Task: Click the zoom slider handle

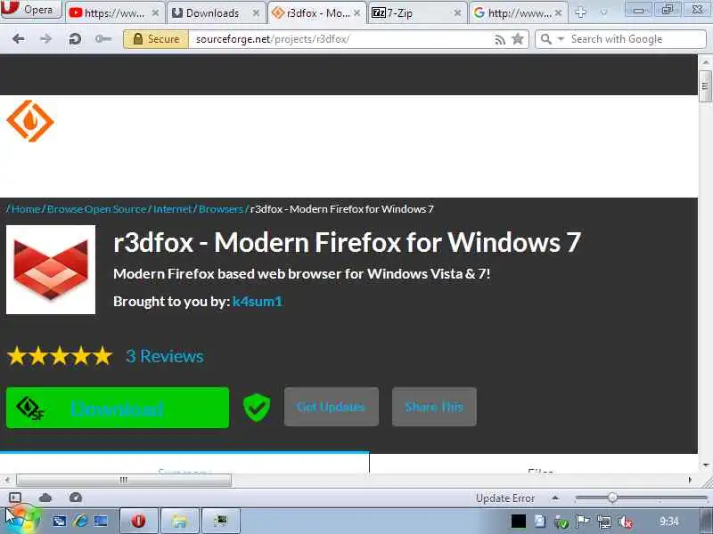Action: tap(612, 498)
